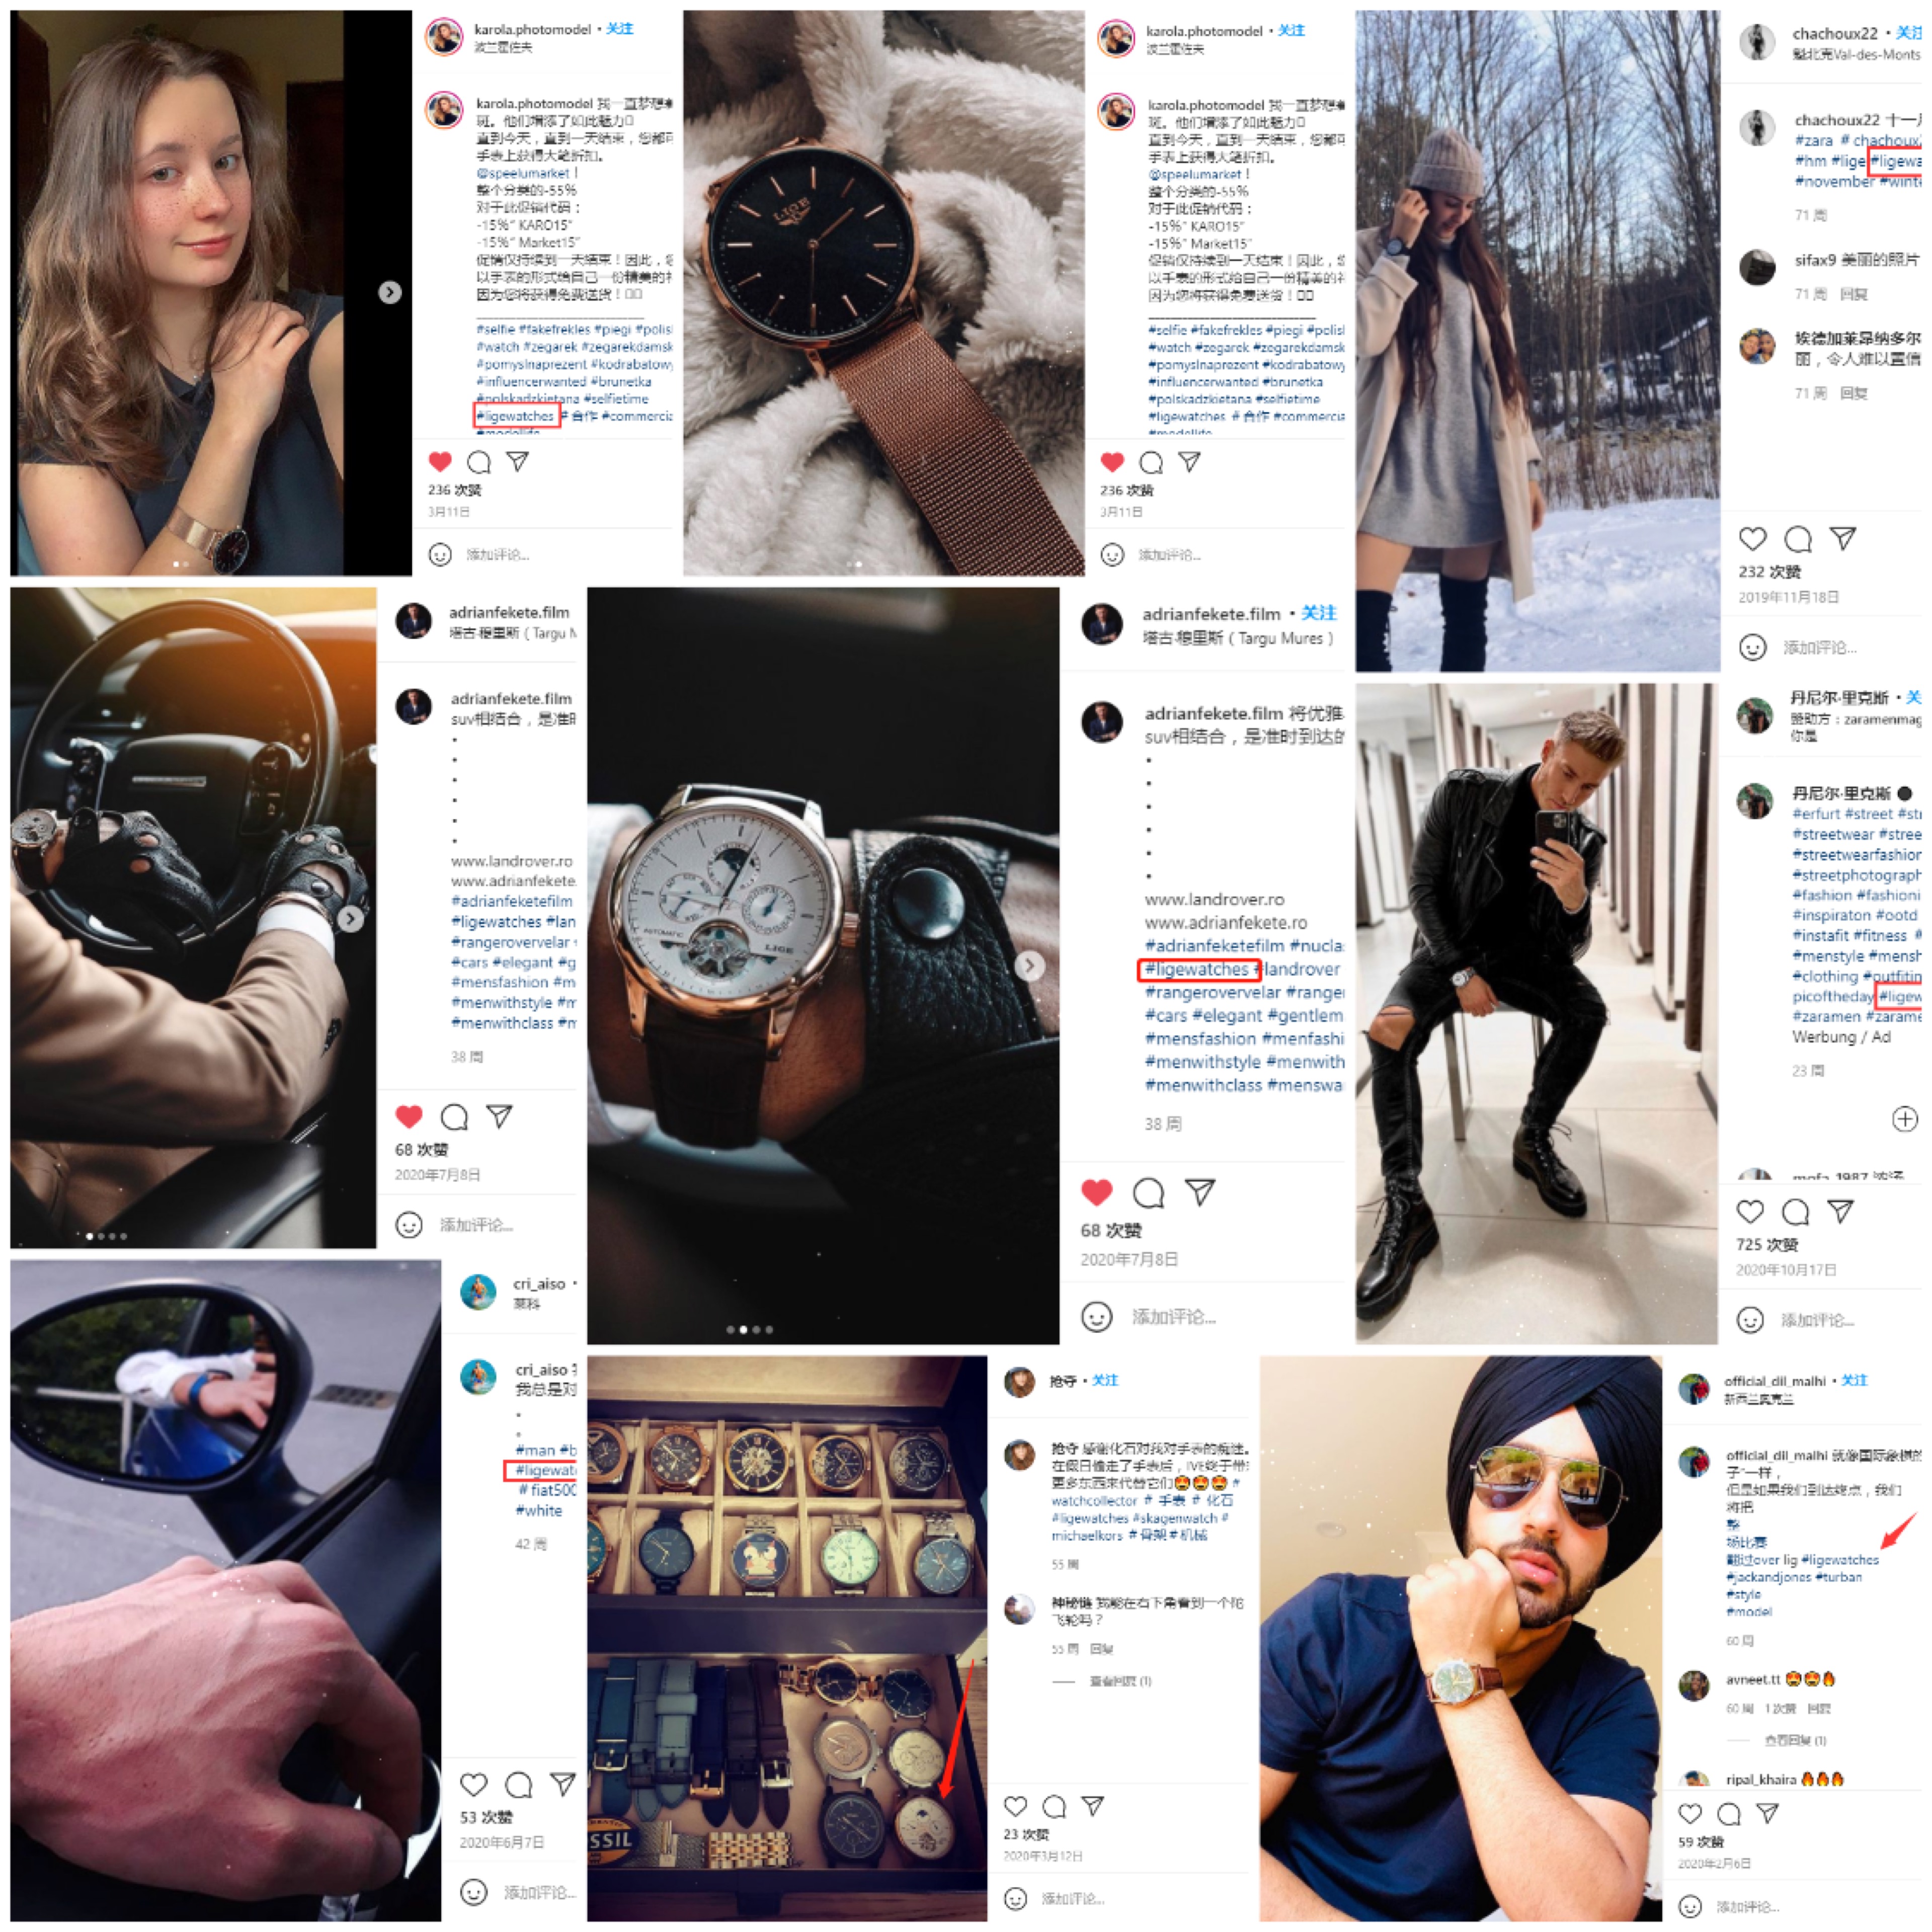
Task: Share the rose-gold mesh watch post
Action: [1189, 461]
